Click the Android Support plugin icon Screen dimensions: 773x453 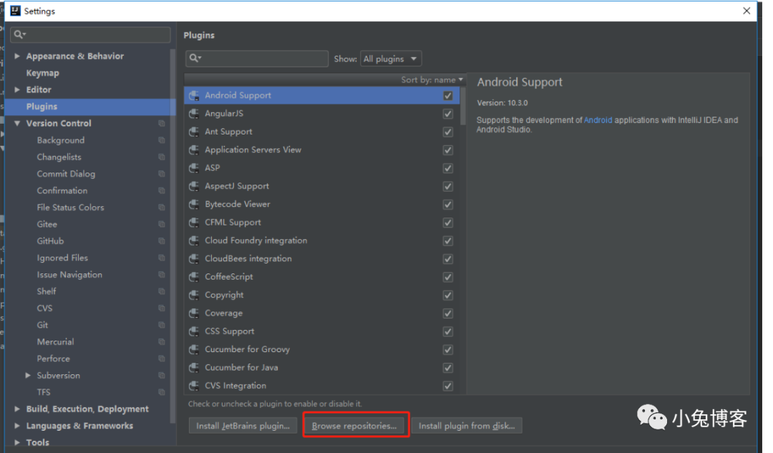tap(194, 96)
